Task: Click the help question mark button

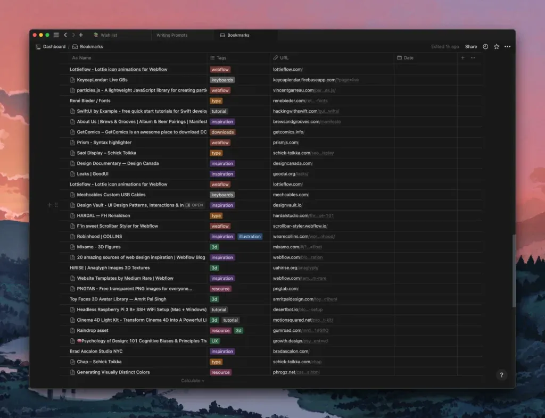Action: coord(501,375)
